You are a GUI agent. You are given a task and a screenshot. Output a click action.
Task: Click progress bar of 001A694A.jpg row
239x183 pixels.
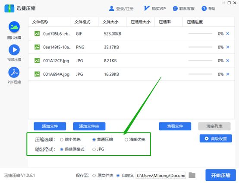pyautogui.click(x=200, y=74)
